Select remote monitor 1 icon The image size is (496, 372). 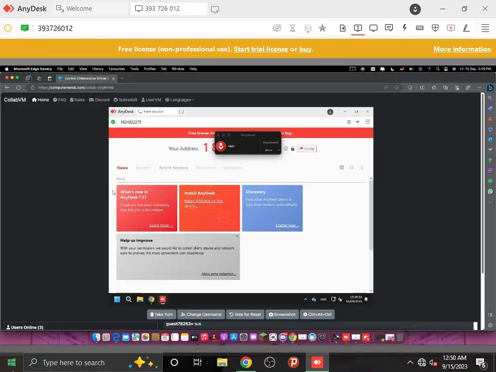tap(358, 28)
